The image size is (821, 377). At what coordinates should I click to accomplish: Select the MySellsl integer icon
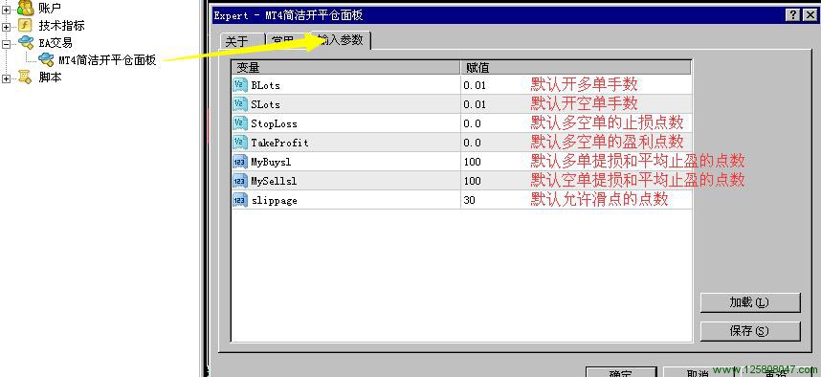click(x=240, y=181)
